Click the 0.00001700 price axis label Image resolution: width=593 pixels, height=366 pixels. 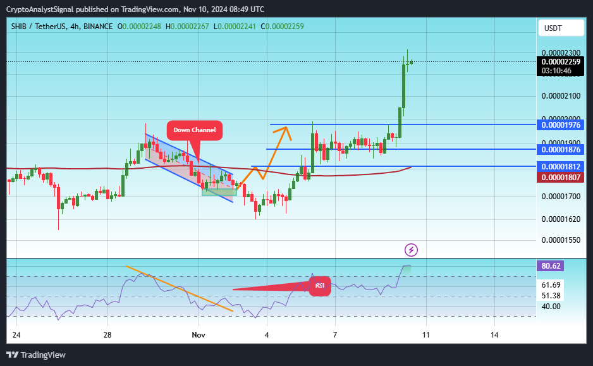pos(561,197)
